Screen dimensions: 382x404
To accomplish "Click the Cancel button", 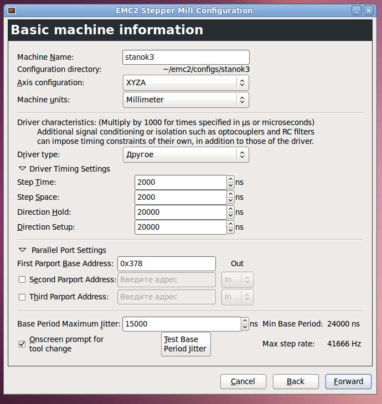I will (243, 381).
